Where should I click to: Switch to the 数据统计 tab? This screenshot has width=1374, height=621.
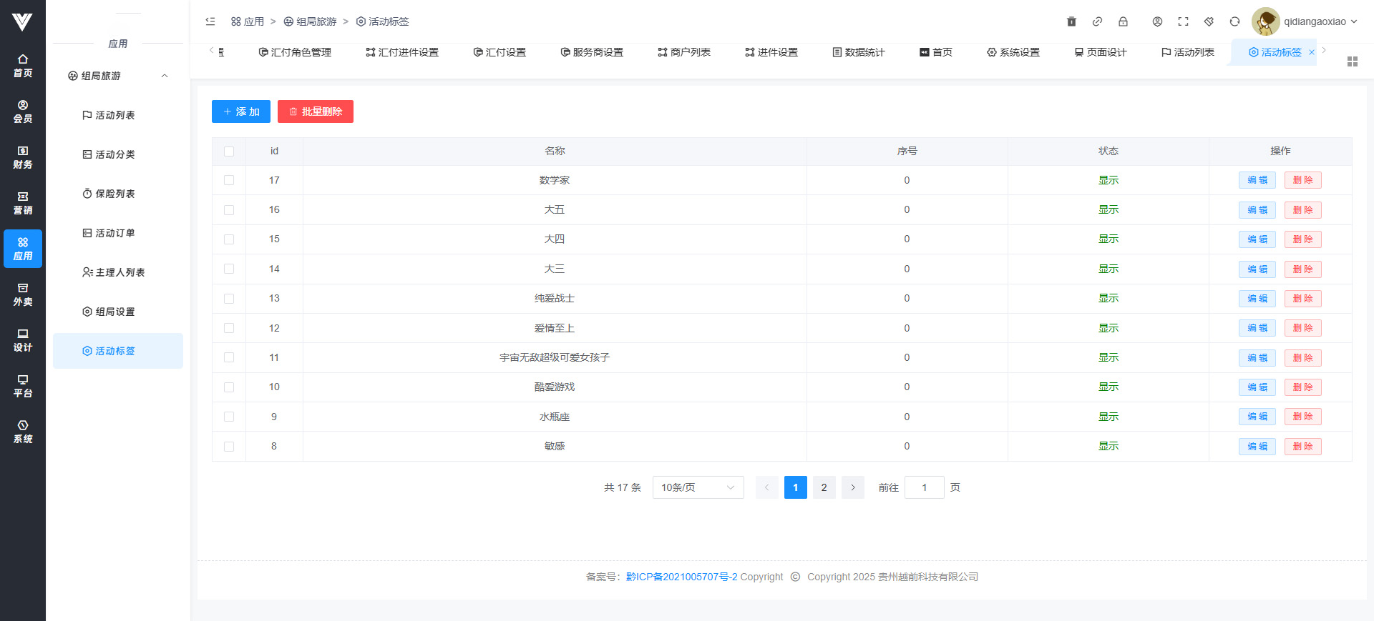(x=859, y=52)
